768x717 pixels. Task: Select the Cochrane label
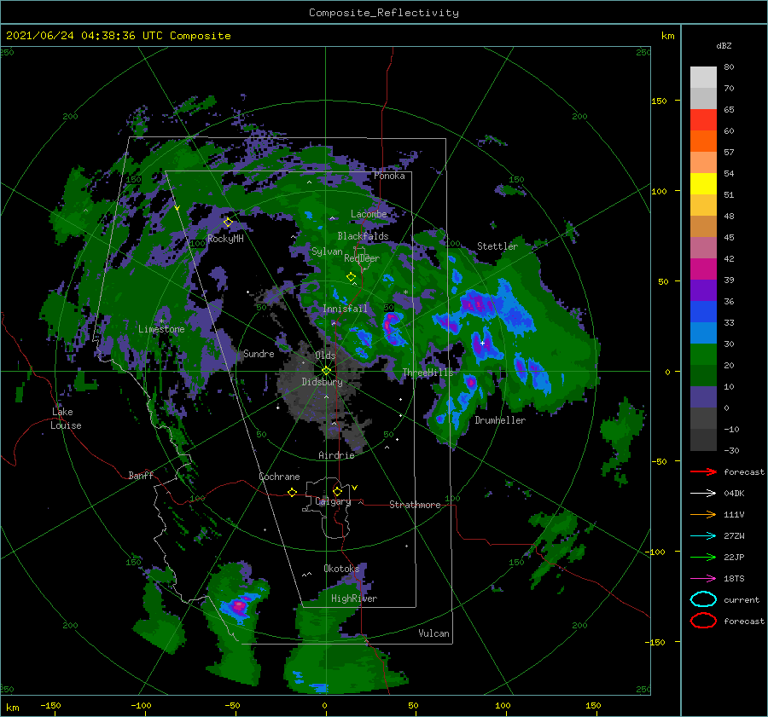click(279, 477)
